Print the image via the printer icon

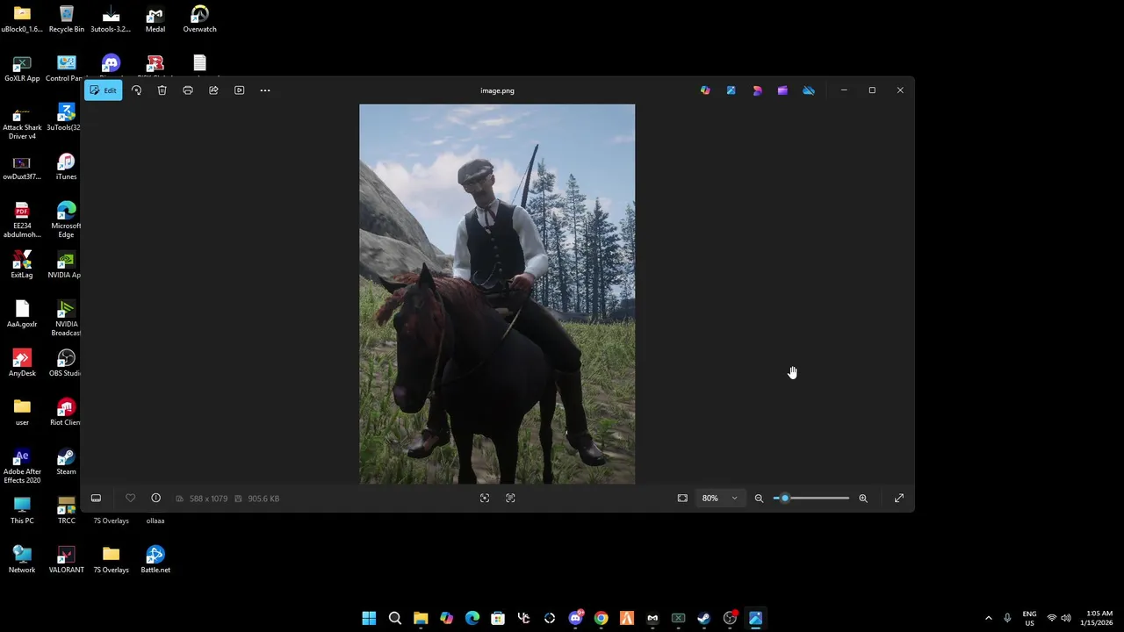click(x=188, y=90)
